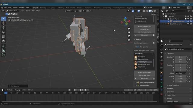Click the Z axis on navigation gizmo
This screenshot has height=108, width=193.
point(125,18)
